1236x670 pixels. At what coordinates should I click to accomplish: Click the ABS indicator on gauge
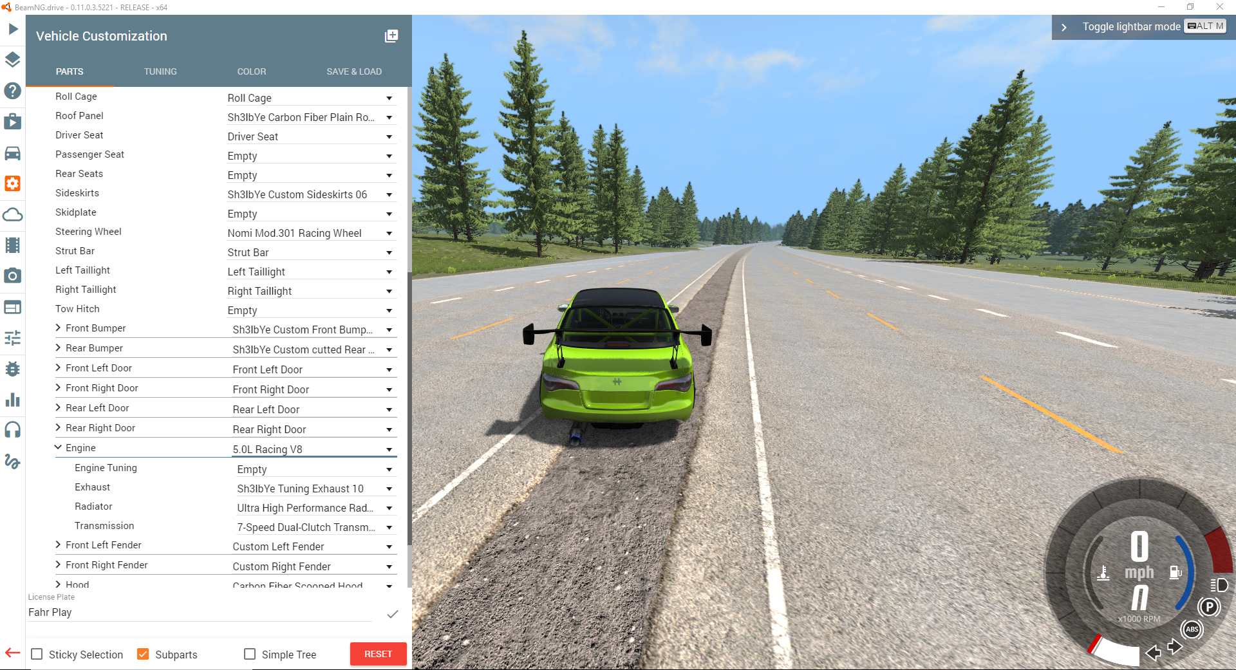click(x=1192, y=629)
